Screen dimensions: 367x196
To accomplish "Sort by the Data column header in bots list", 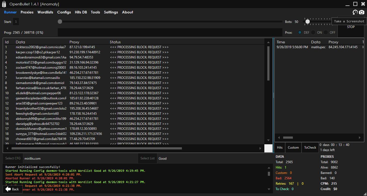I will tap(20, 42).
